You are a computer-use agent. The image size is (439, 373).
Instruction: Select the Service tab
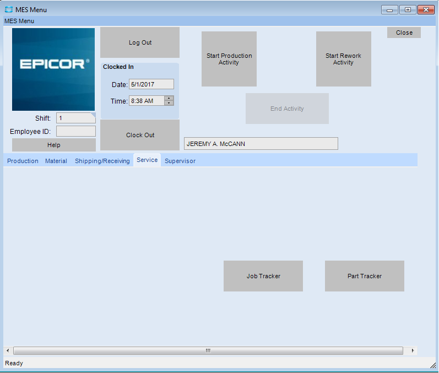point(147,160)
